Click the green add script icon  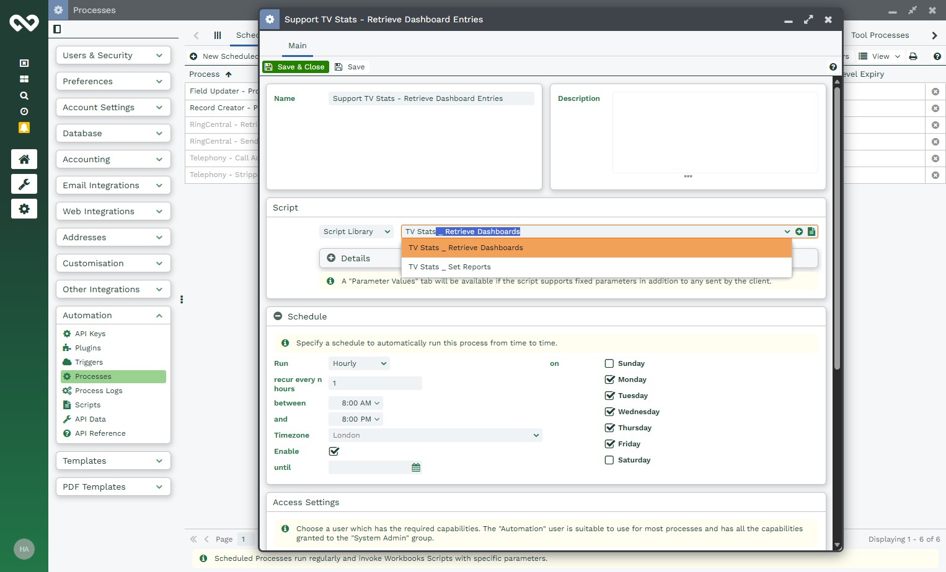(799, 232)
